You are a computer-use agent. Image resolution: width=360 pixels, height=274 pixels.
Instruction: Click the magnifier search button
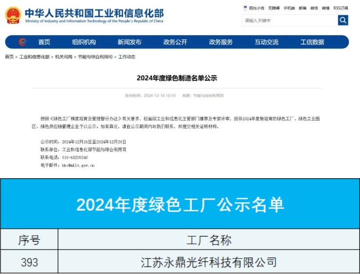(x=343, y=20)
